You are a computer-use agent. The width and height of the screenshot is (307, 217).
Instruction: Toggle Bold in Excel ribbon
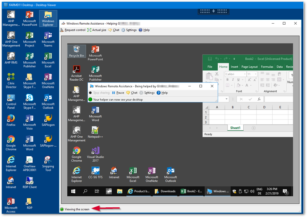click(x=227, y=80)
